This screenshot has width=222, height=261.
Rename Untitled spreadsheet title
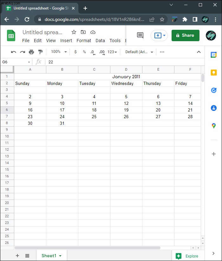tap(42, 32)
